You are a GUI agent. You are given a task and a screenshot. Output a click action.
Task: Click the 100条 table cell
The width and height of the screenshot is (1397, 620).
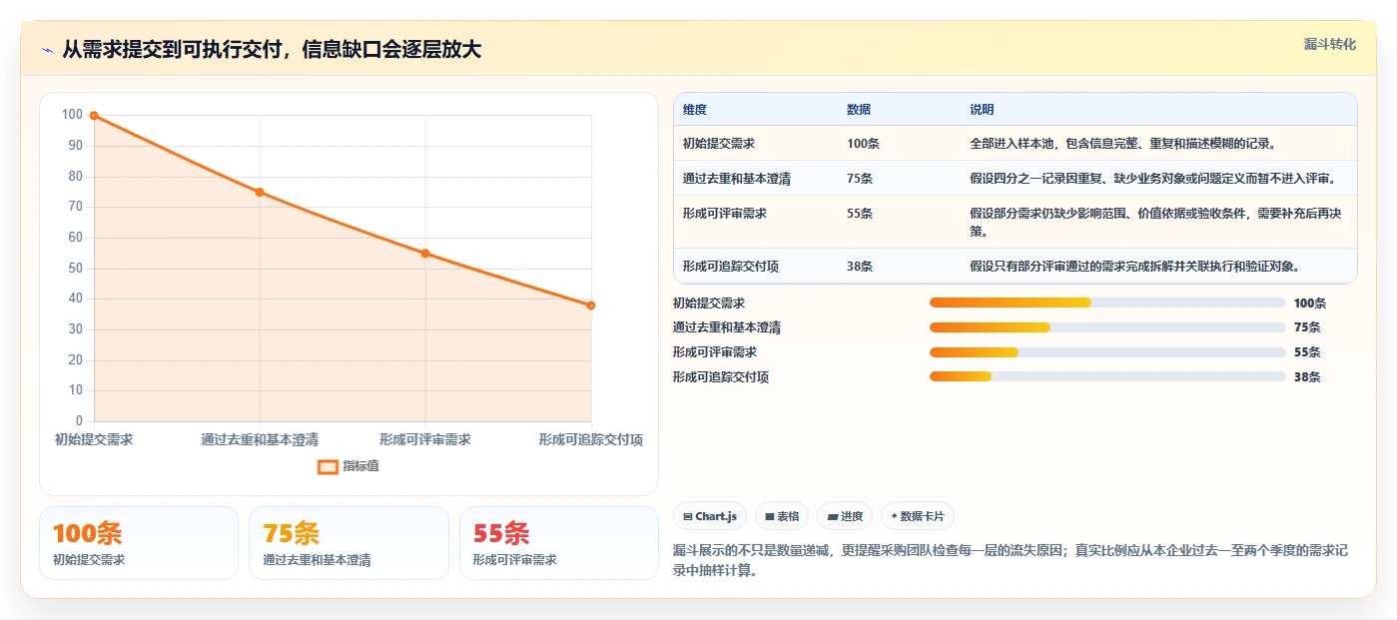[x=863, y=144]
